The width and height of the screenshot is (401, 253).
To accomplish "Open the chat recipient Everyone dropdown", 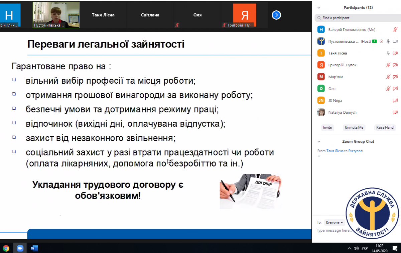I will click(x=334, y=222).
